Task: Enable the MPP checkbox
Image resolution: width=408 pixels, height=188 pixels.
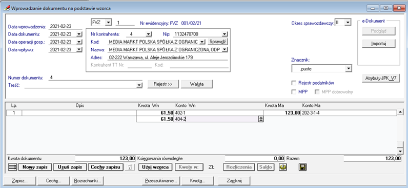Action: coord(294,92)
